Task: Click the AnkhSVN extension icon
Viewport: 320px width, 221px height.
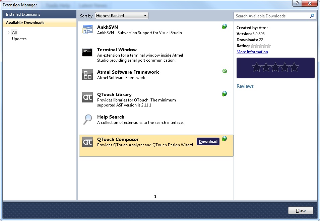Action: point(87,30)
